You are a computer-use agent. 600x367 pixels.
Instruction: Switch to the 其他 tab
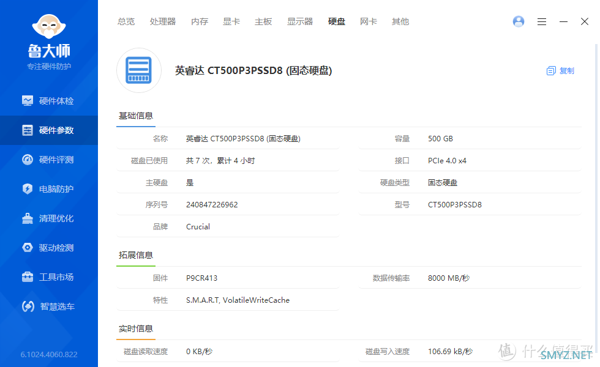click(400, 21)
